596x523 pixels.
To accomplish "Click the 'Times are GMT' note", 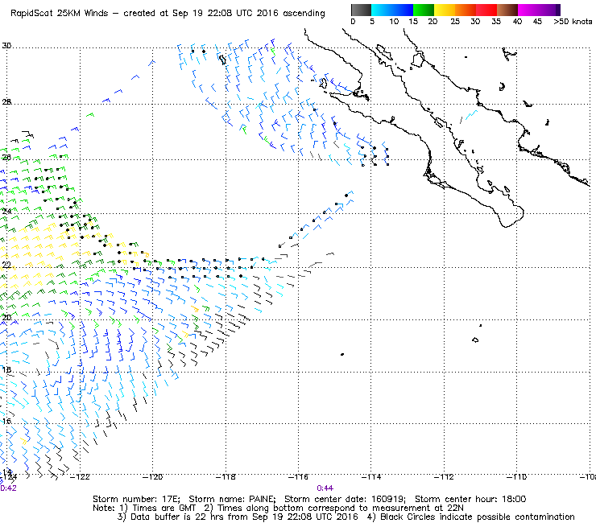I will [163, 509].
